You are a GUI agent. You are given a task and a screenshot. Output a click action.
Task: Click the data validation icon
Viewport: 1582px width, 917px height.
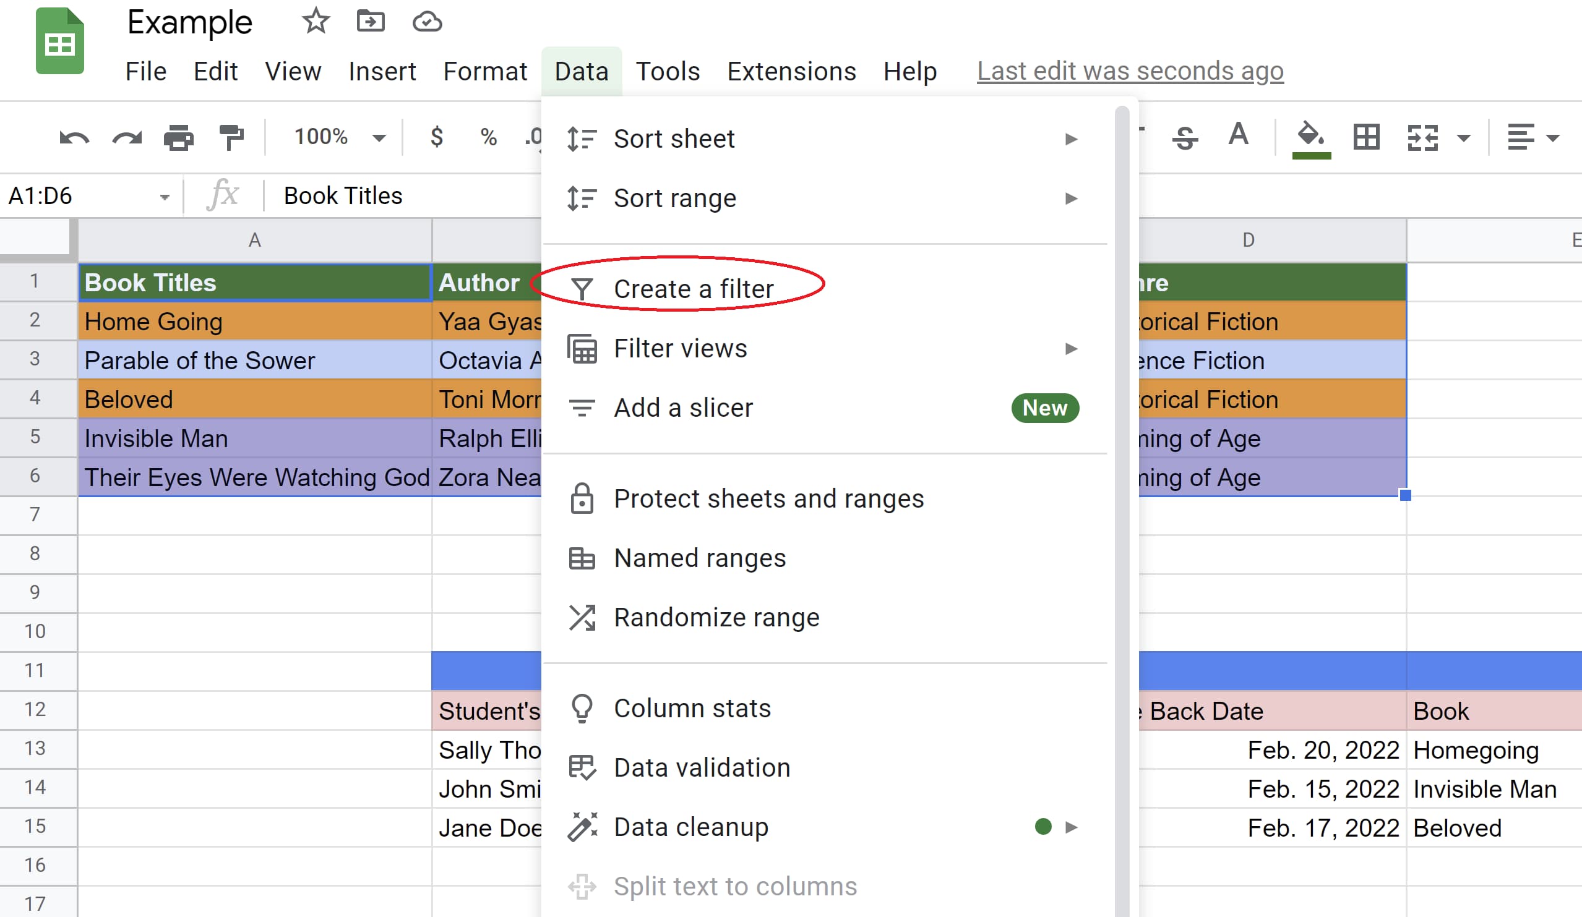click(582, 766)
